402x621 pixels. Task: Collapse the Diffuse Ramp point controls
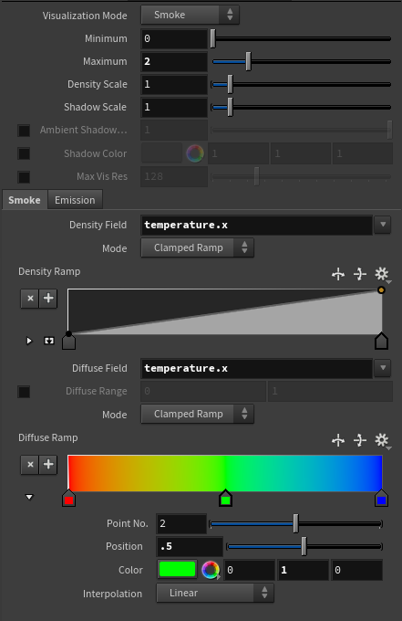29,497
